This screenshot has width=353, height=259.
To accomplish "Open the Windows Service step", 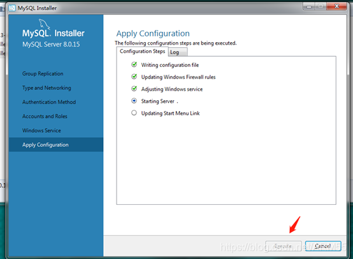I will (41, 131).
